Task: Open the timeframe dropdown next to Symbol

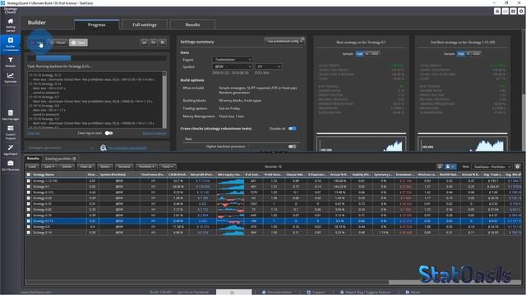Action: pyautogui.click(x=269, y=66)
